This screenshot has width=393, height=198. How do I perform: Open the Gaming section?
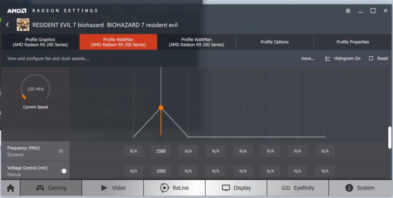tap(51, 188)
